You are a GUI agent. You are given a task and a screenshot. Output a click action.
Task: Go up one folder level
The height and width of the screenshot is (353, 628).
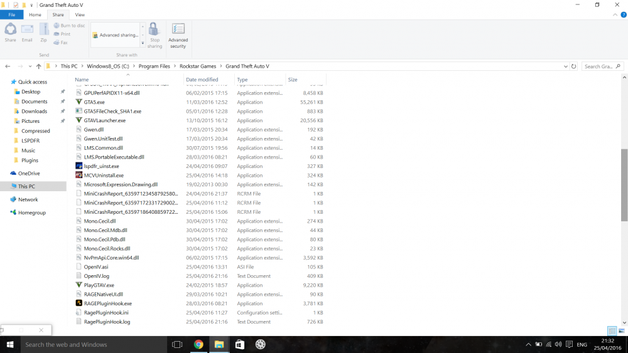[38, 66]
